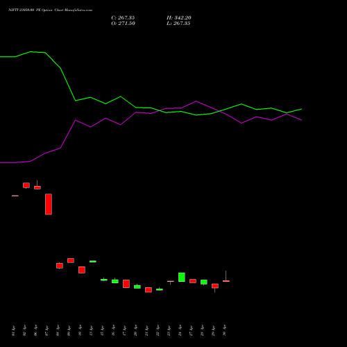Select the green candle above 16 Apr
347x347 pixels.
point(115,281)
